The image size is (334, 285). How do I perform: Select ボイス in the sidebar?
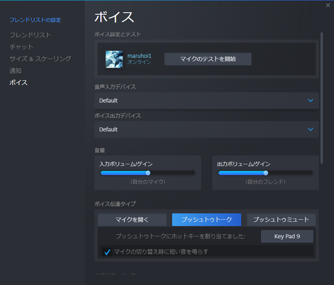tap(19, 82)
